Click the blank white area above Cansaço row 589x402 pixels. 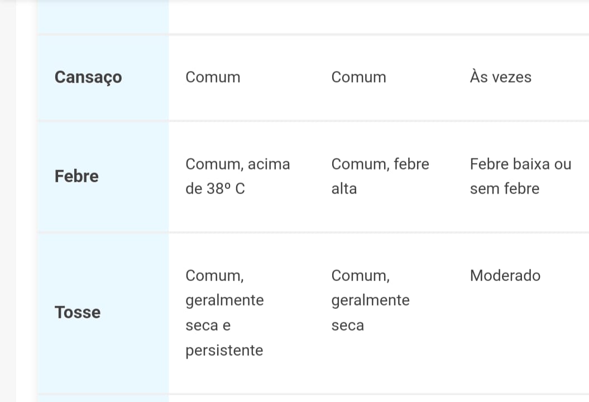pos(379,16)
